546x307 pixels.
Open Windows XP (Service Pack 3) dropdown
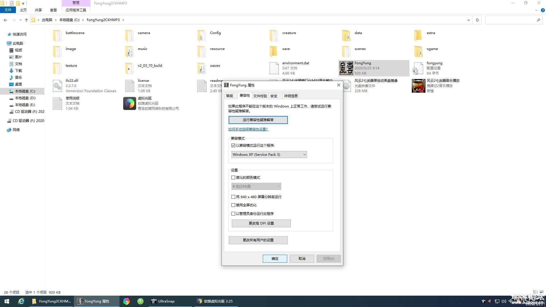click(269, 154)
